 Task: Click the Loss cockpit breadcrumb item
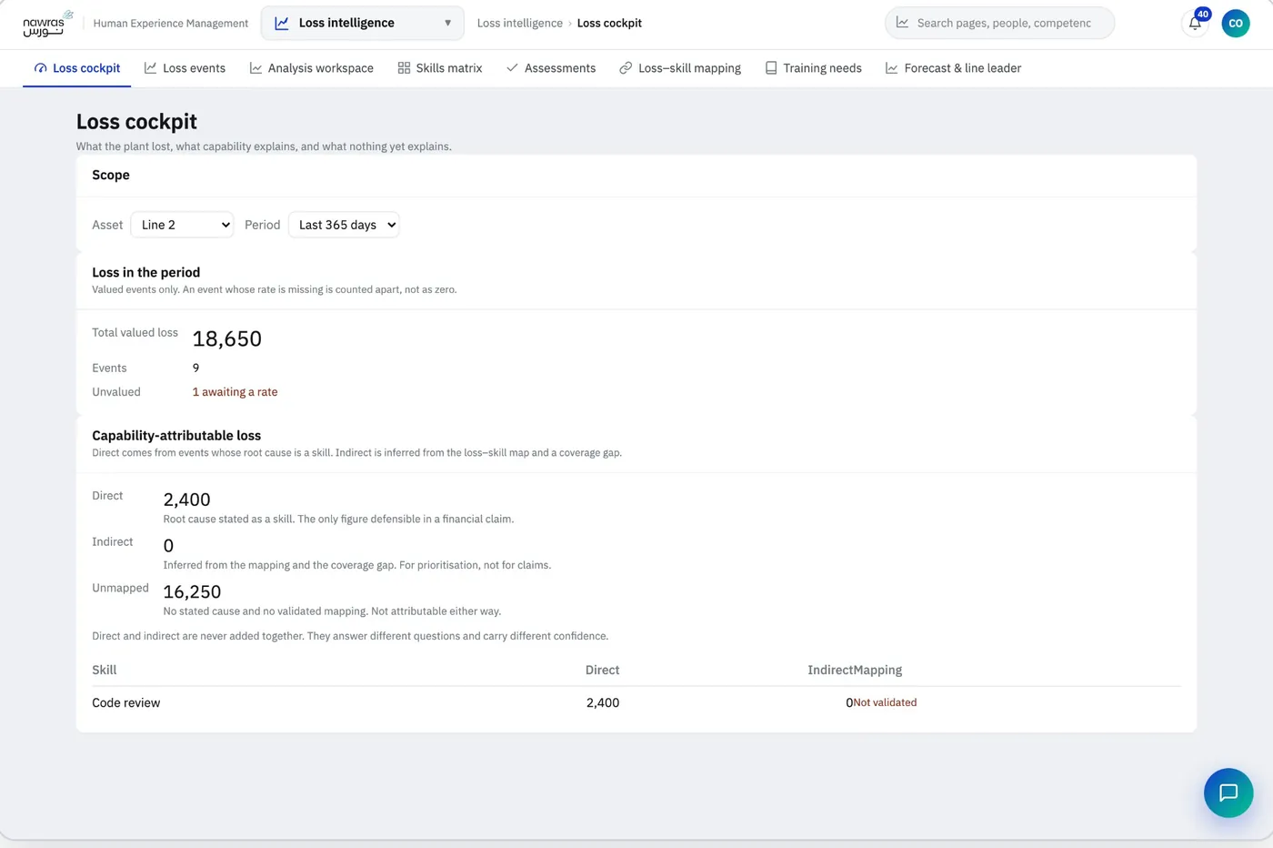click(x=609, y=23)
